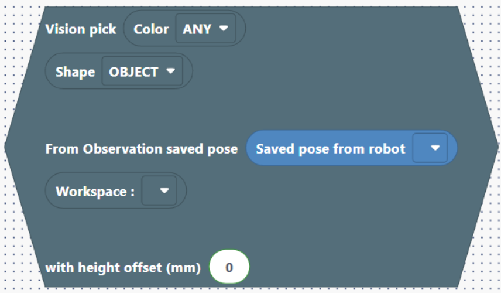The image size is (501, 293).
Task: Open the Color ANY dropdown
Action: pyautogui.click(x=205, y=29)
